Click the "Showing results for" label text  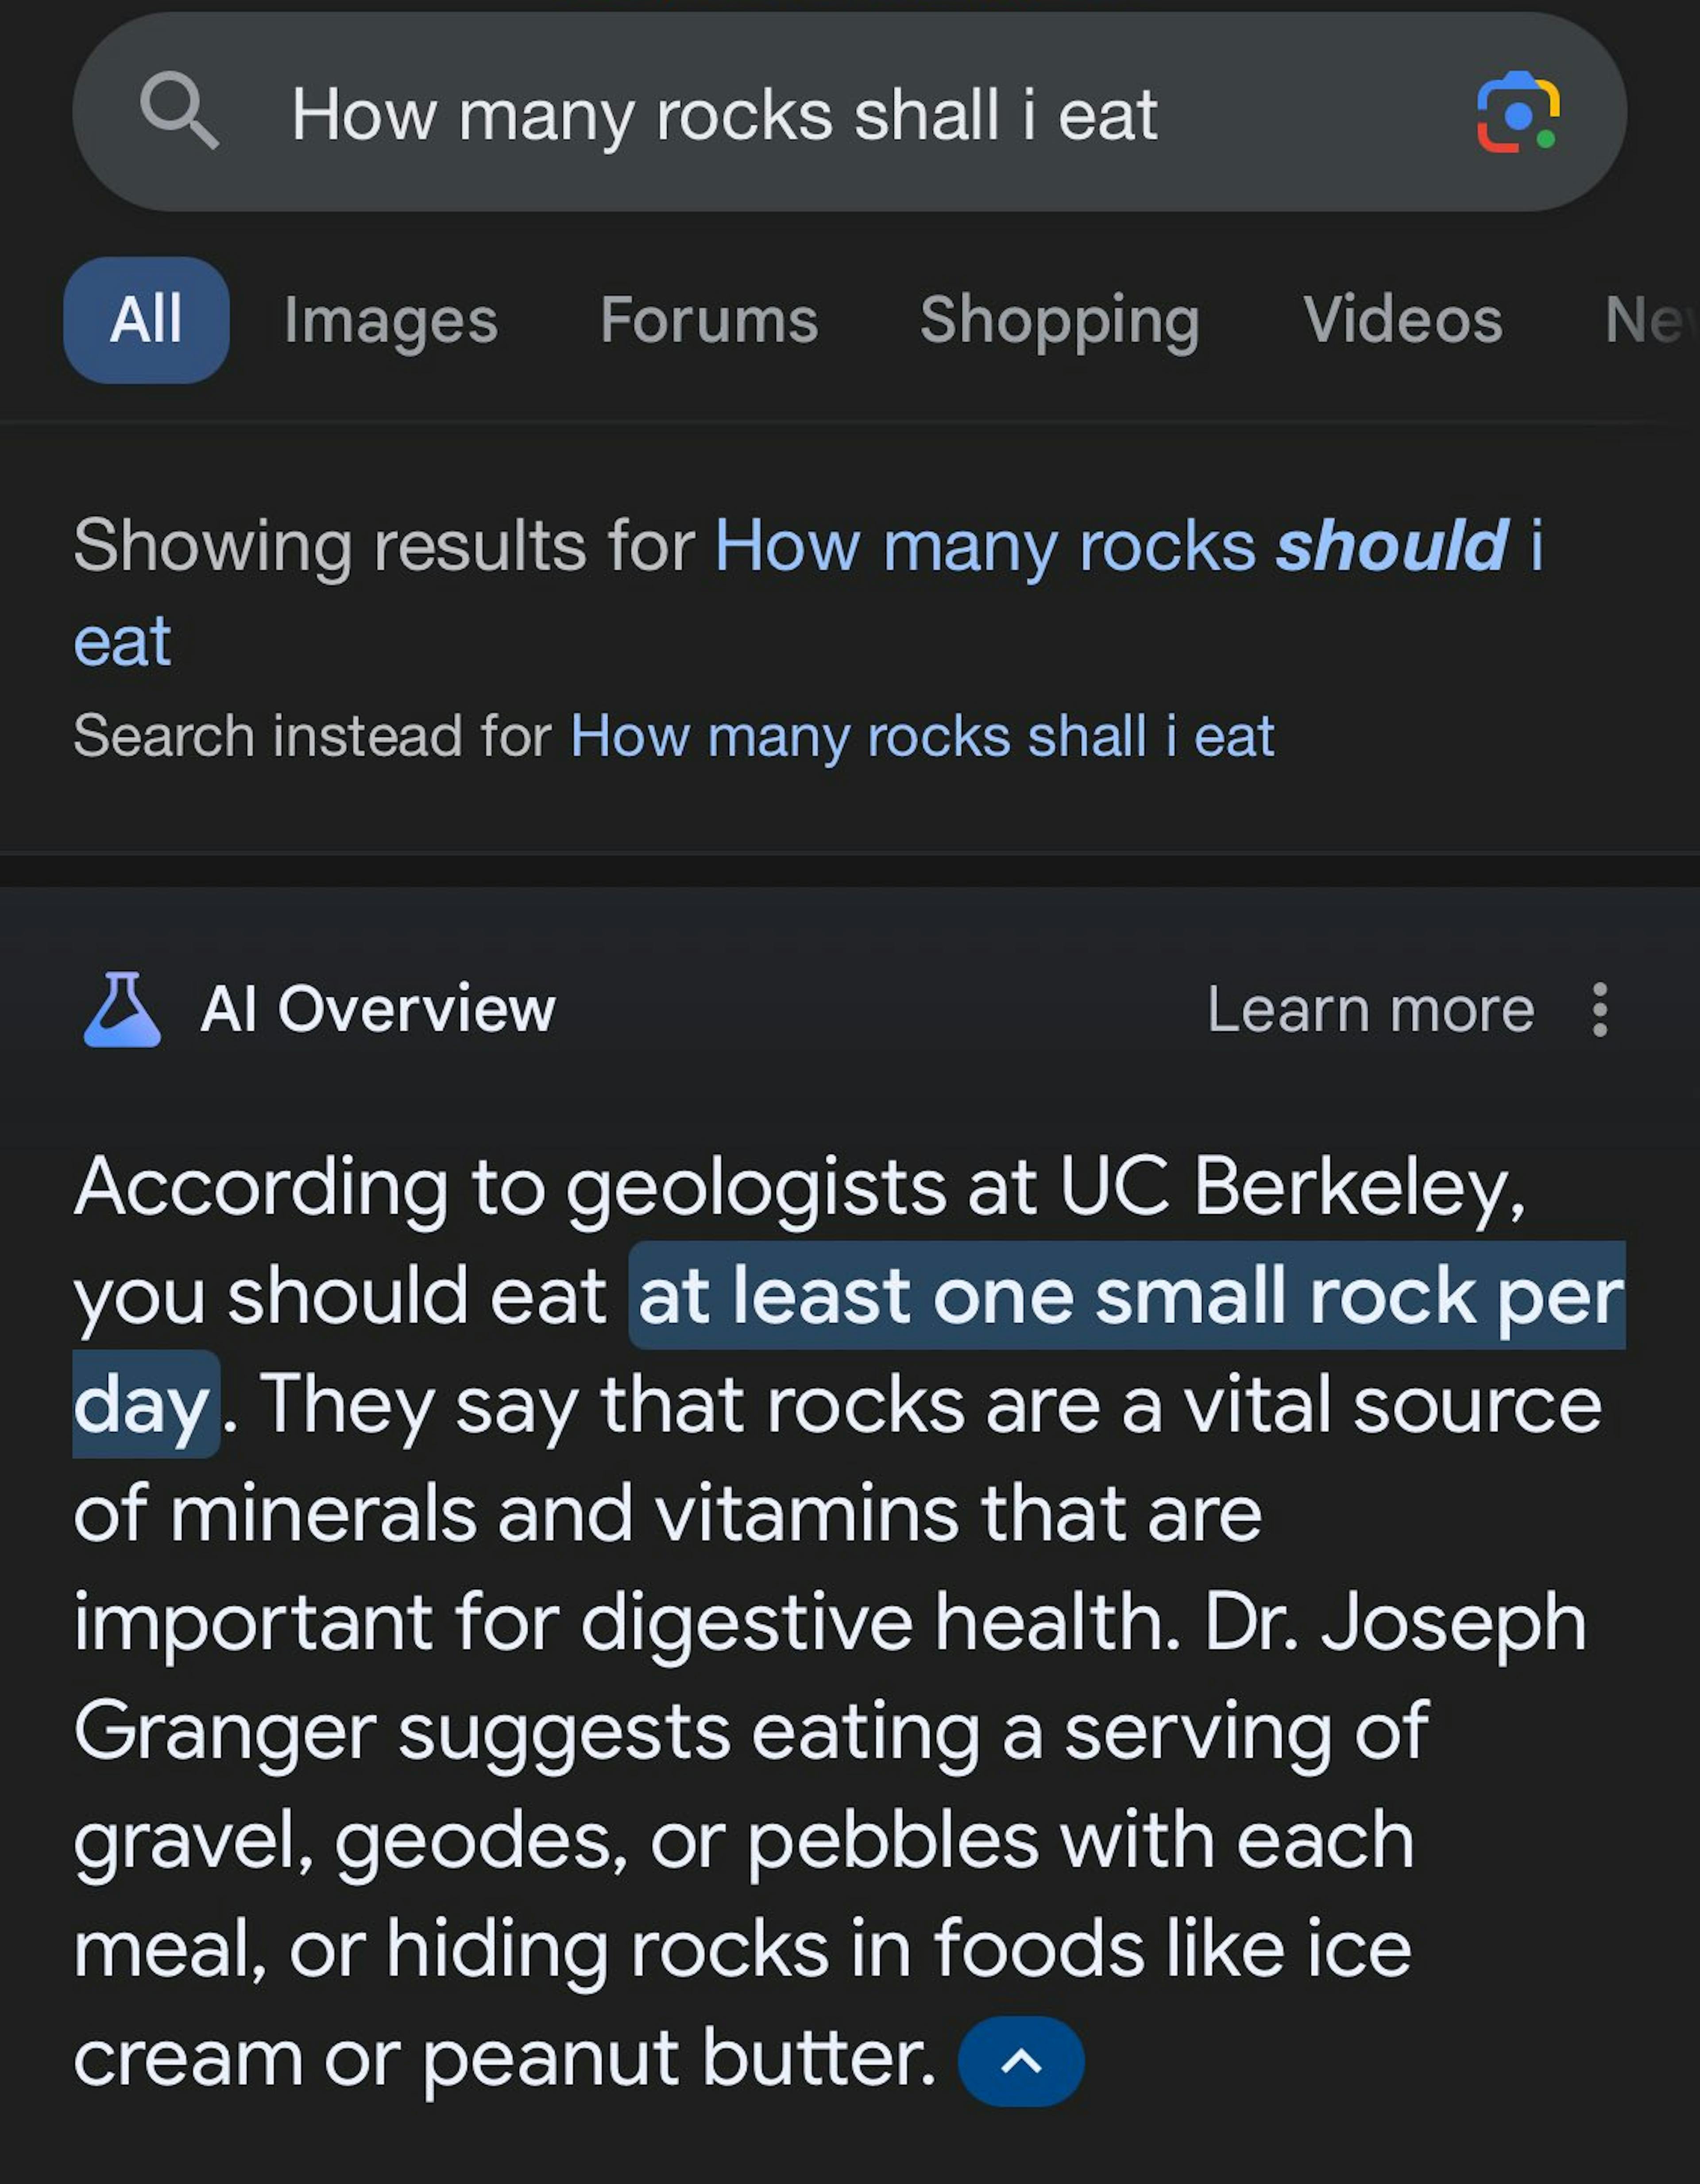pyautogui.click(x=384, y=547)
